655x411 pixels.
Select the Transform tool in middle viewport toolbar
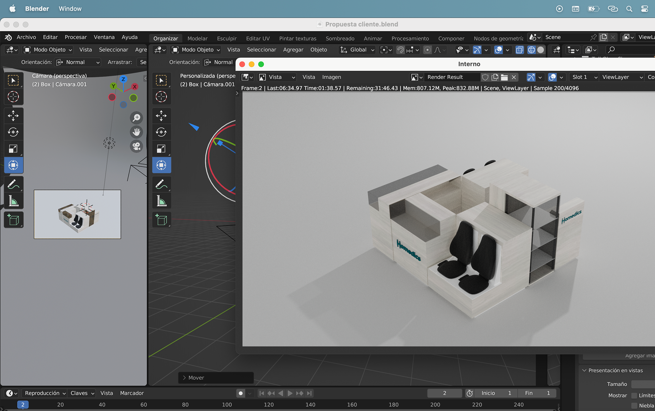pos(161,165)
